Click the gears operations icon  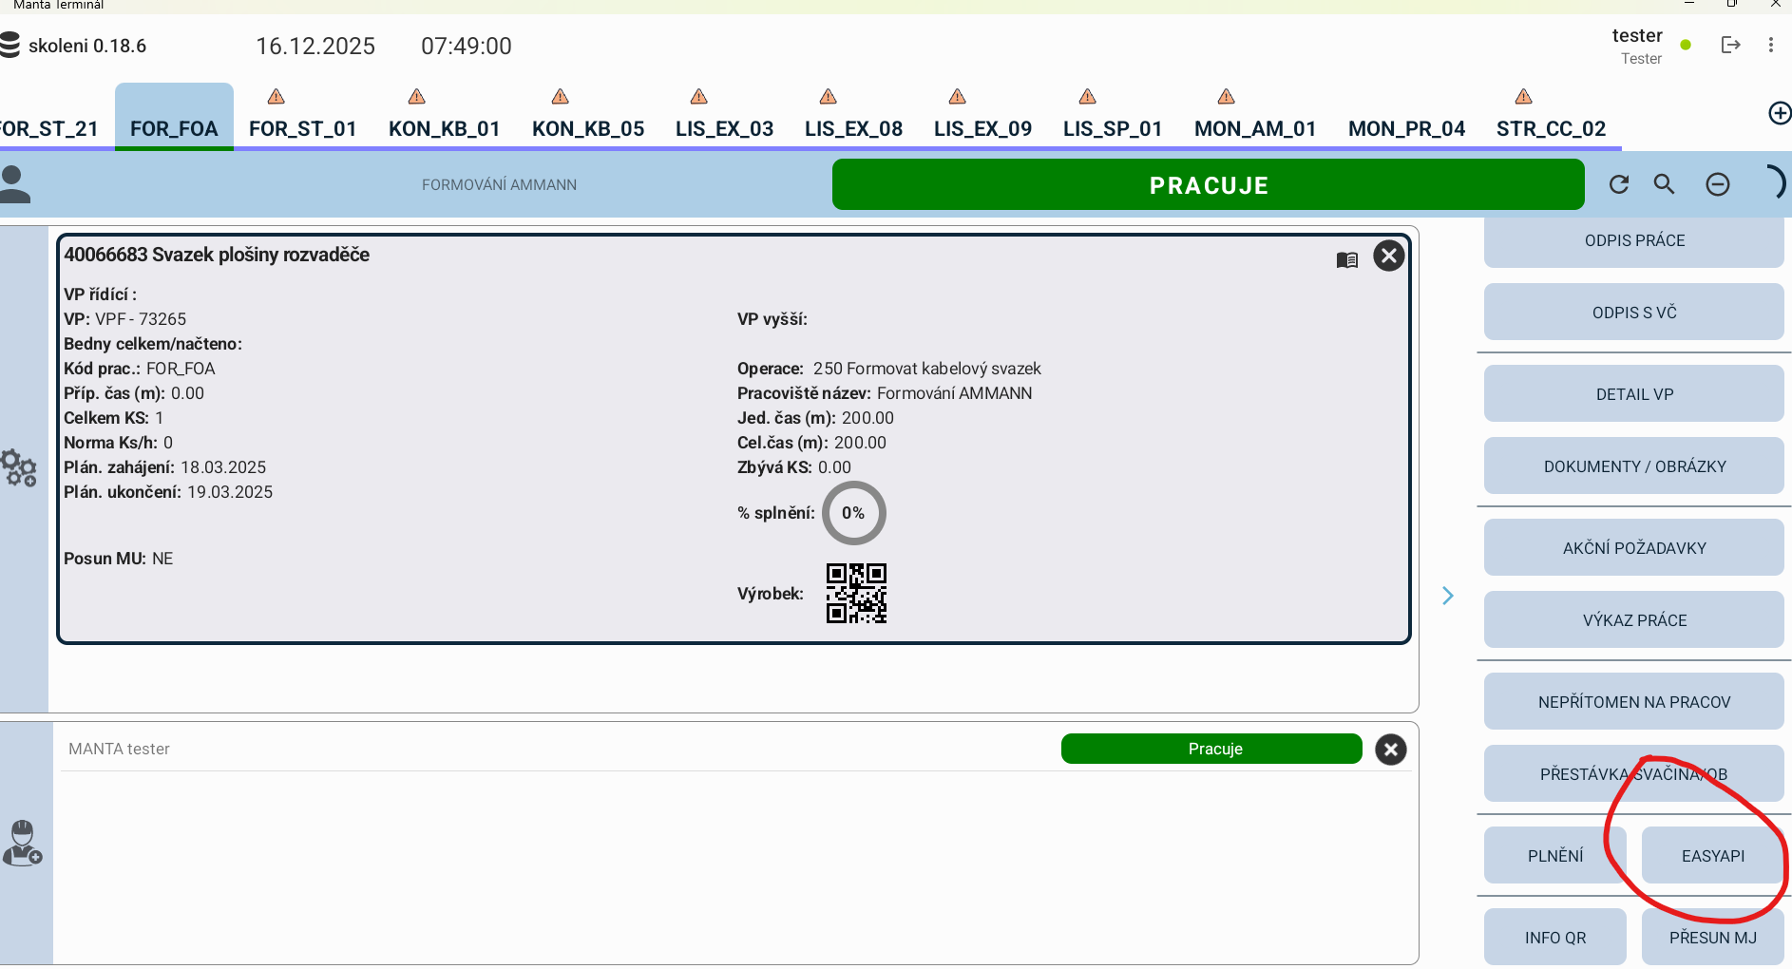[x=19, y=467]
